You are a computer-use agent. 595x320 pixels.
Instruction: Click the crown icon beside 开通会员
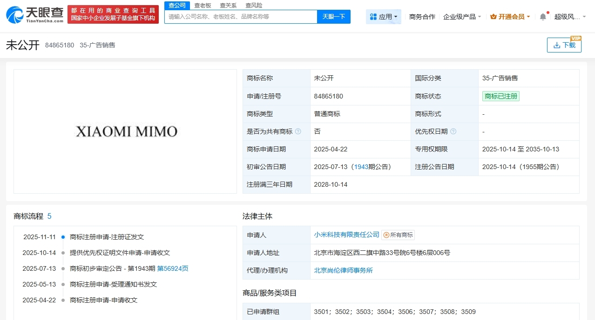point(493,15)
